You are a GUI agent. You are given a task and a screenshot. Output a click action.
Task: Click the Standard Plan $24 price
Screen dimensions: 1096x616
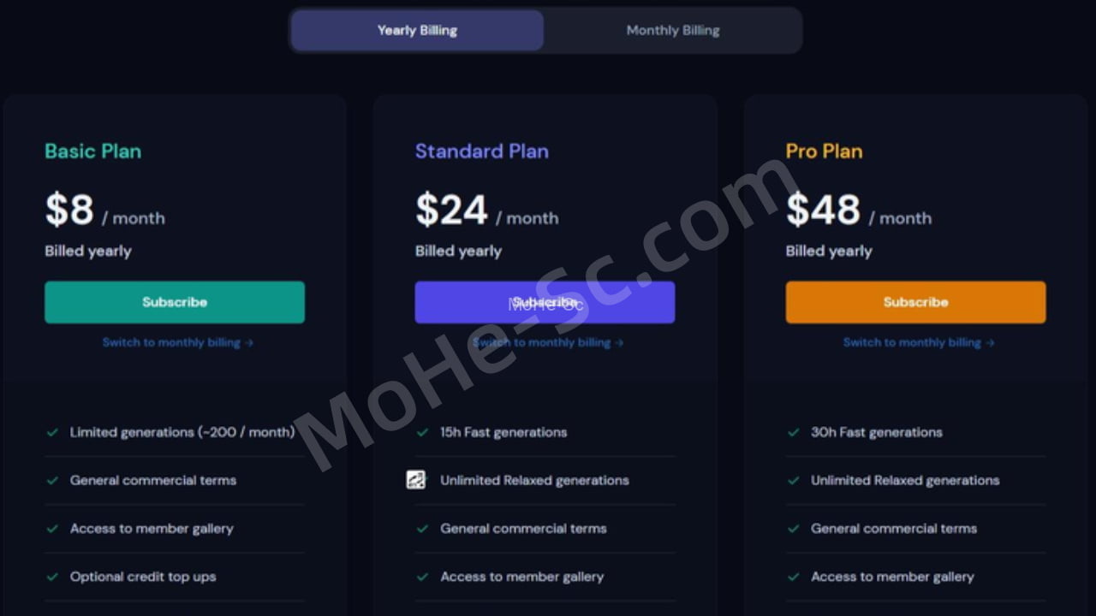pos(451,210)
